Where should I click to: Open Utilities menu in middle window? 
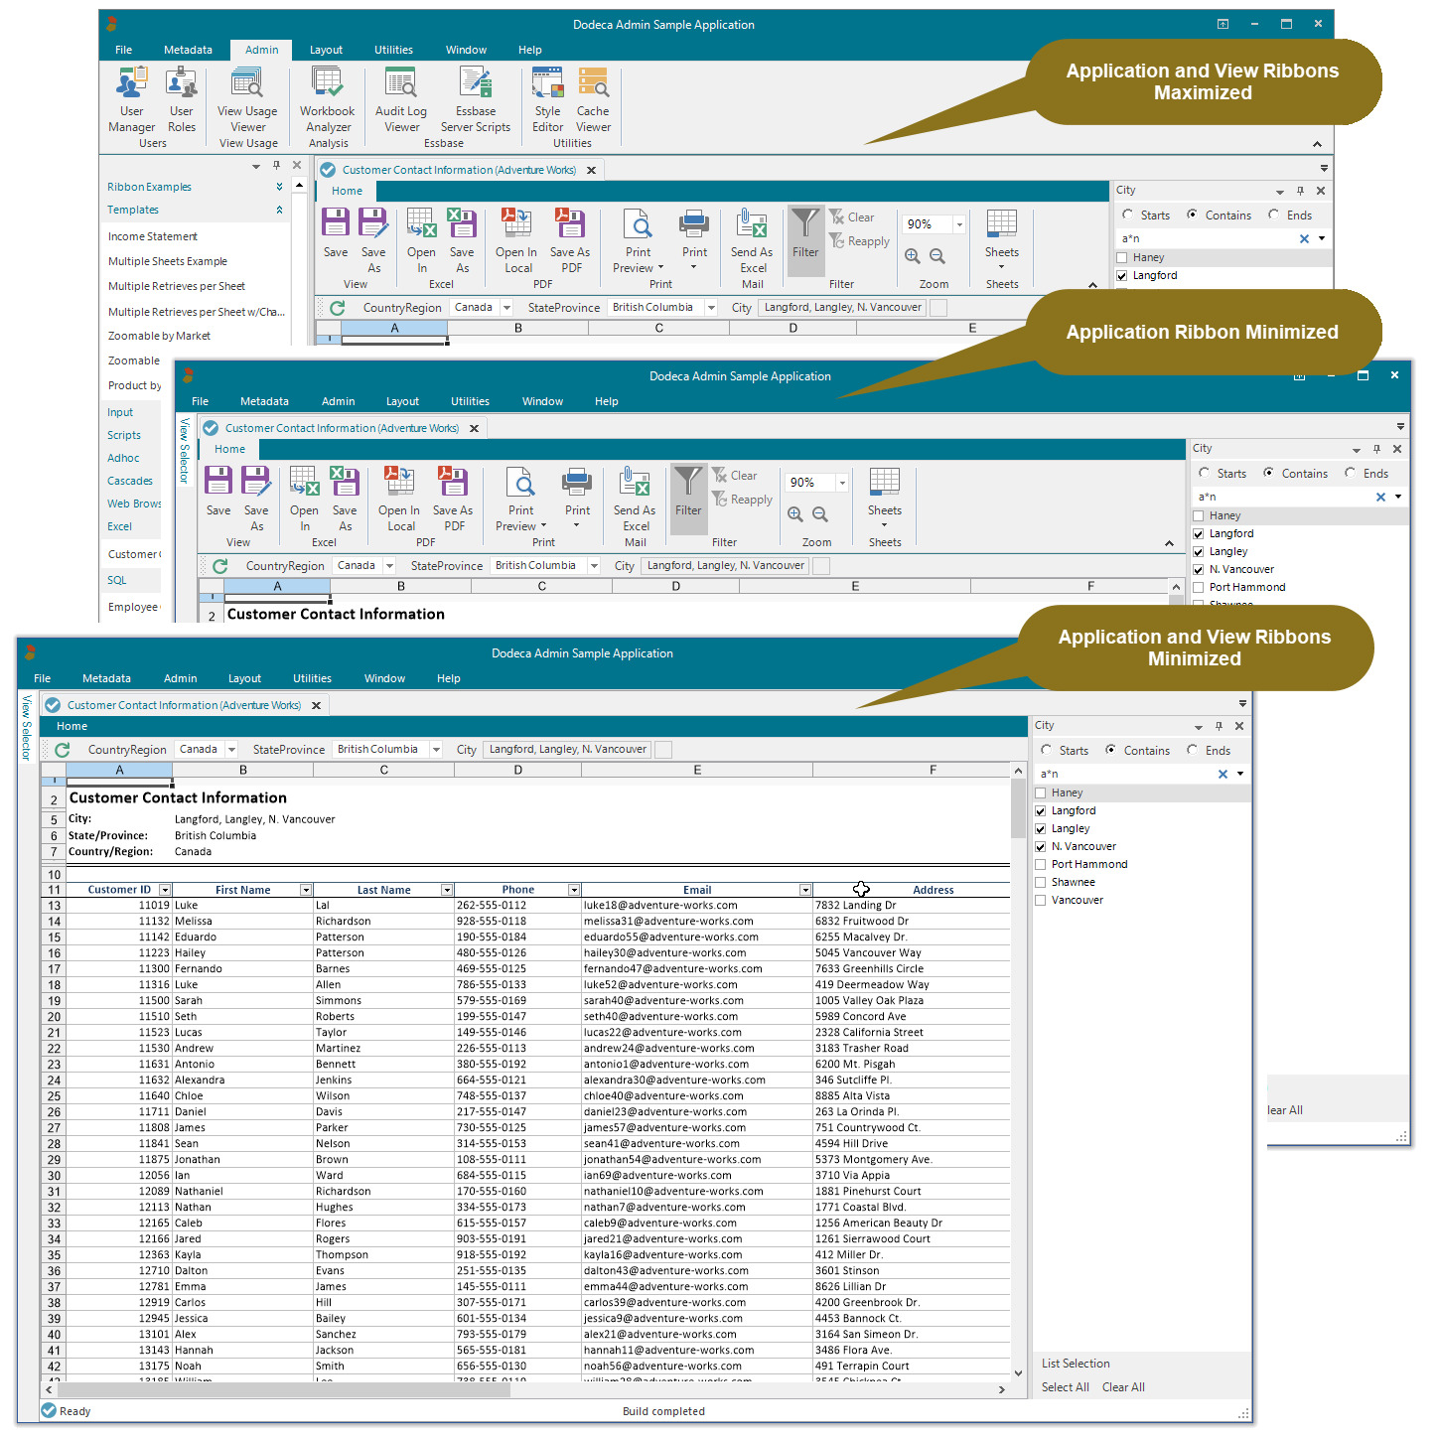click(470, 401)
